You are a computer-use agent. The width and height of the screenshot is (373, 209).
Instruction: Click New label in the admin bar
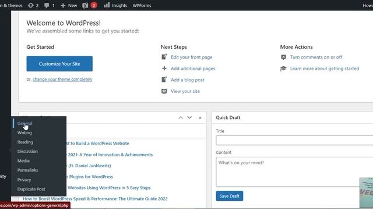coord(72,5)
